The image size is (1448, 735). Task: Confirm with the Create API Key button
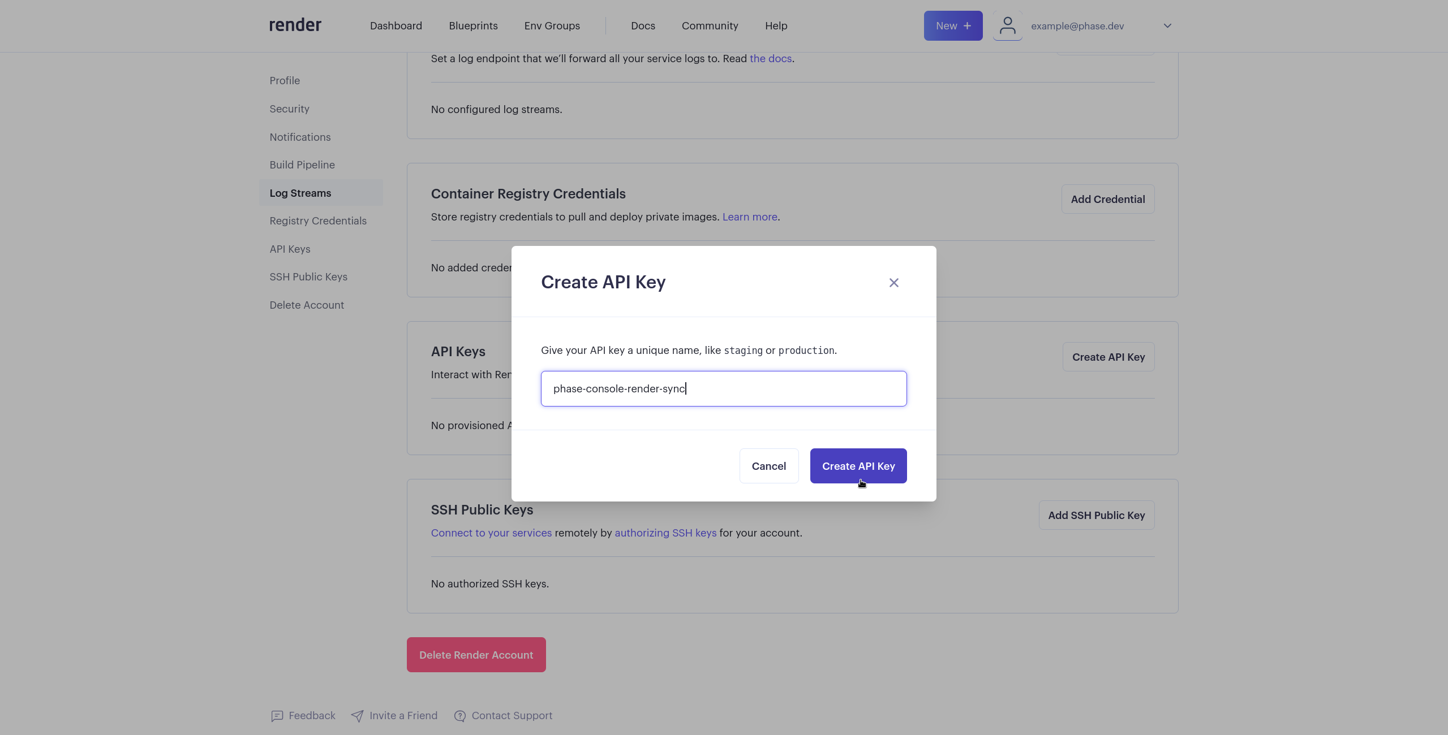(x=858, y=466)
